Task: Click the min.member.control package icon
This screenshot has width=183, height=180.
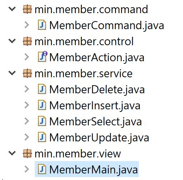Action: click(x=27, y=41)
